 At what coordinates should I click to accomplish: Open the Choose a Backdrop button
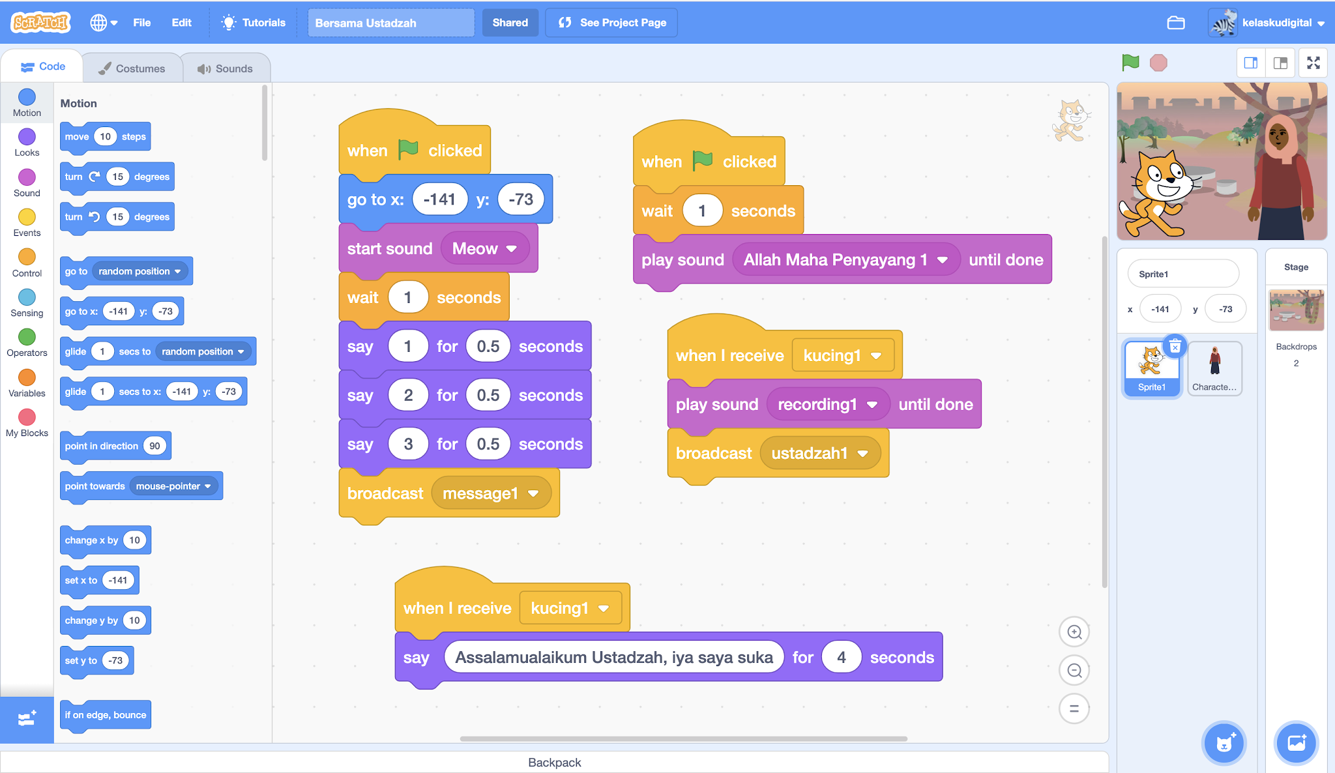pyautogui.click(x=1296, y=742)
